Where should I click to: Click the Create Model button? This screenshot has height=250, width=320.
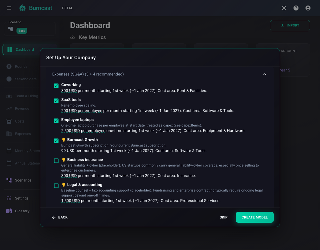point(255,217)
